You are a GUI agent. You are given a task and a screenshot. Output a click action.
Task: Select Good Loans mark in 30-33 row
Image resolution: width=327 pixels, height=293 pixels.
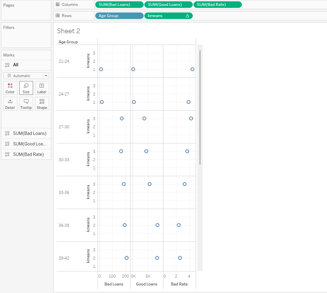tap(146, 151)
